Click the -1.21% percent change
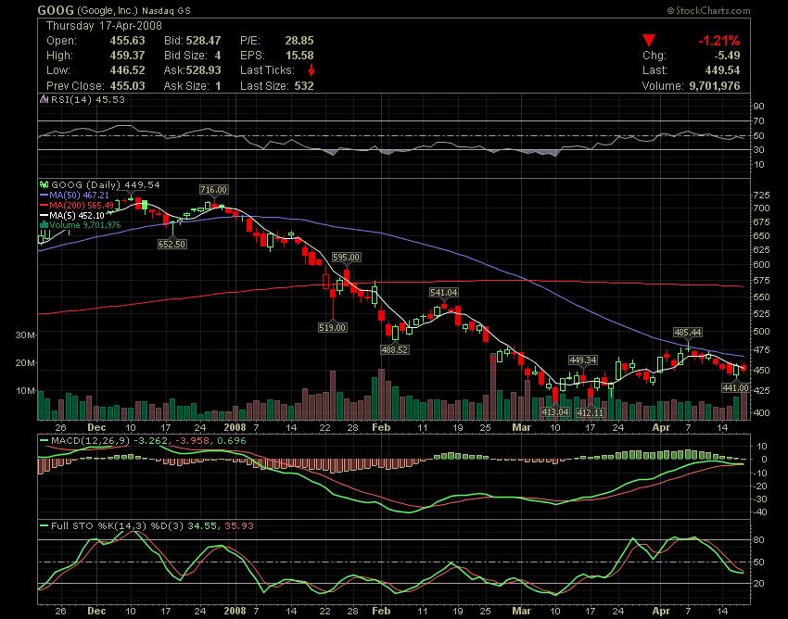The width and height of the screenshot is (788, 619). [719, 41]
